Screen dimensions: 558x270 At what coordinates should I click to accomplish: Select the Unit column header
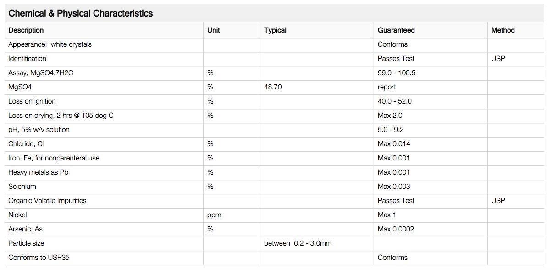pos(213,30)
